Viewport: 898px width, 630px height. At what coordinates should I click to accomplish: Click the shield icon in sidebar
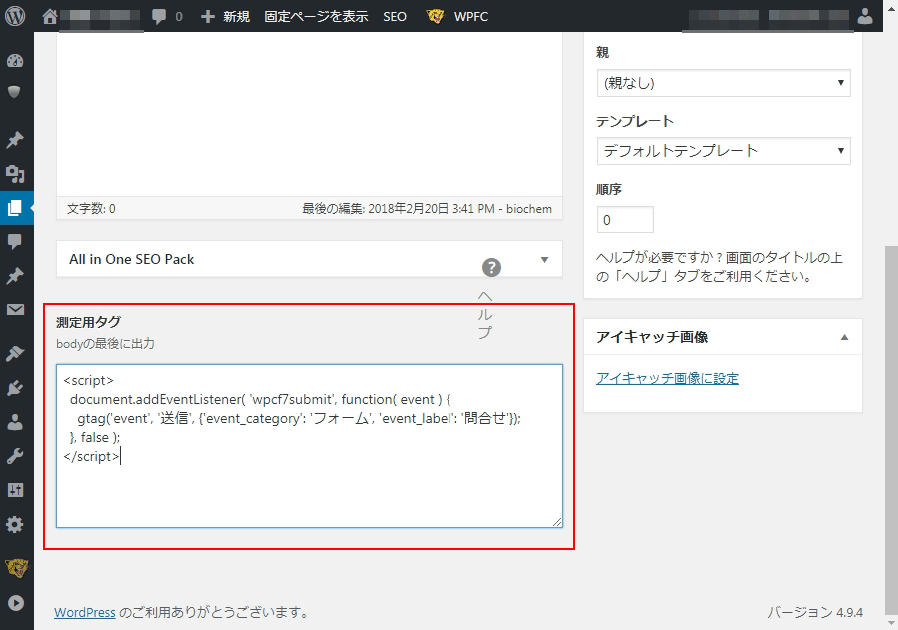(x=14, y=92)
